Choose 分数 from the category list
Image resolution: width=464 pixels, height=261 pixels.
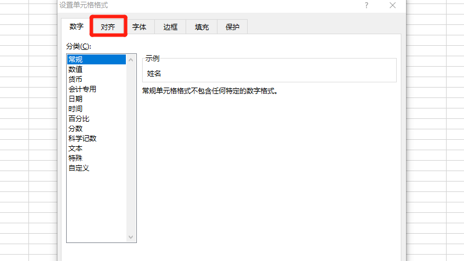[x=75, y=128]
